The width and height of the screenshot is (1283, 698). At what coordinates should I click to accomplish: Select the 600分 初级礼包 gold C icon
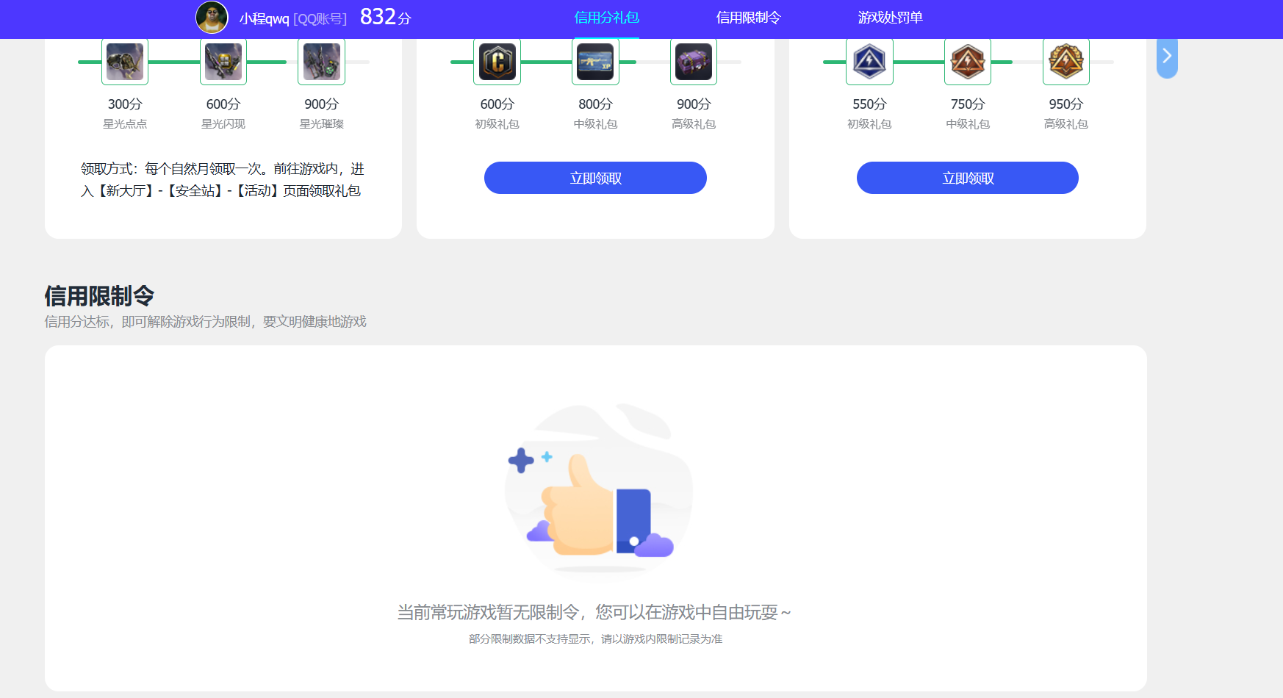497,62
